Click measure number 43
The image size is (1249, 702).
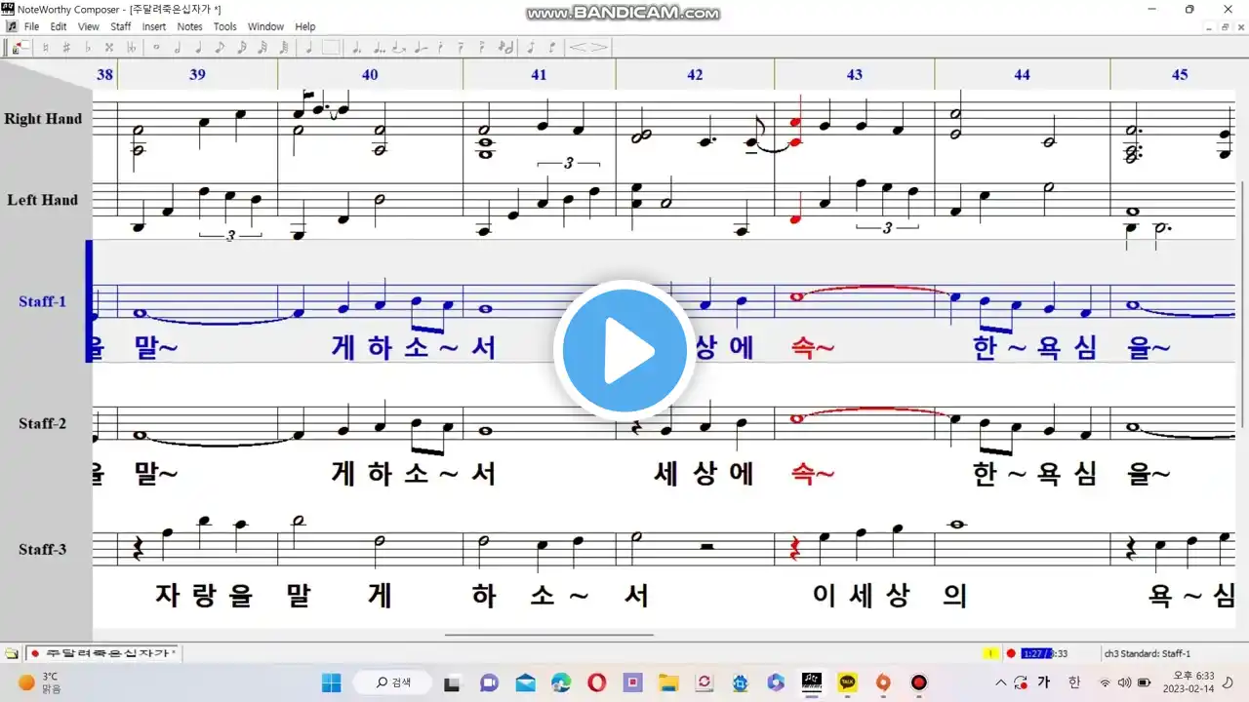tap(855, 74)
